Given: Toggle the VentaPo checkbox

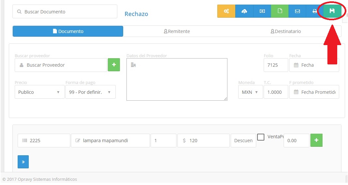Looking at the screenshot, I should [x=261, y=137].
